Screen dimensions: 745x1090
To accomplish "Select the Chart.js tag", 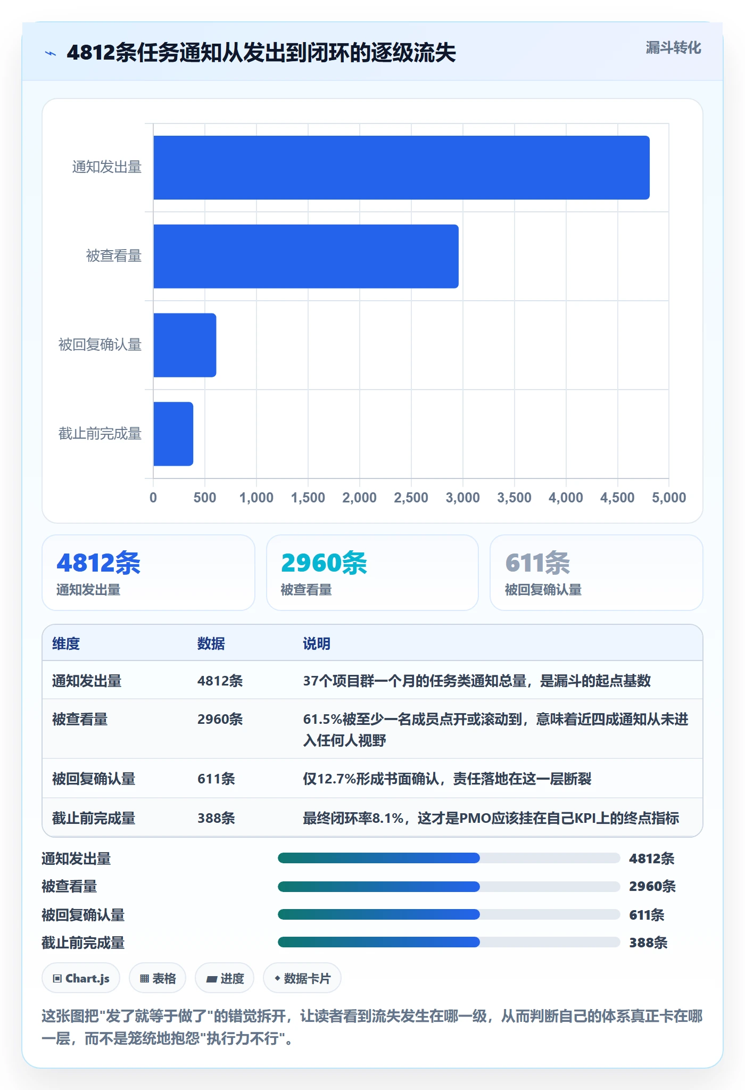I will point(81,978).
